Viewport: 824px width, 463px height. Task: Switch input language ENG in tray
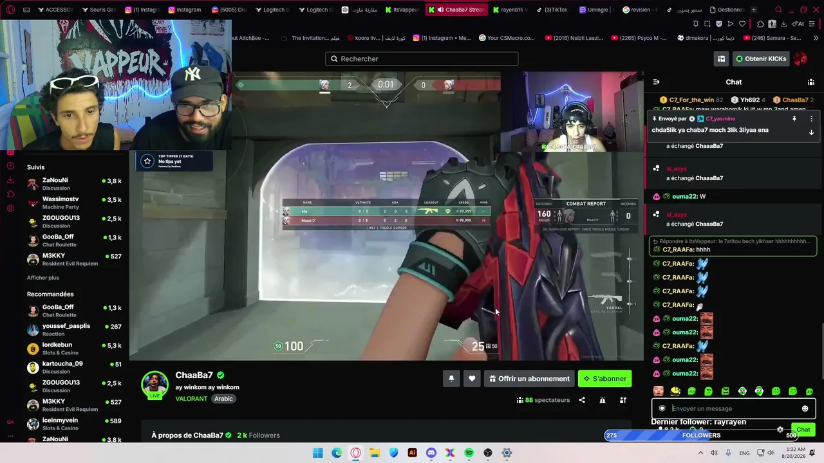(744, 453)
